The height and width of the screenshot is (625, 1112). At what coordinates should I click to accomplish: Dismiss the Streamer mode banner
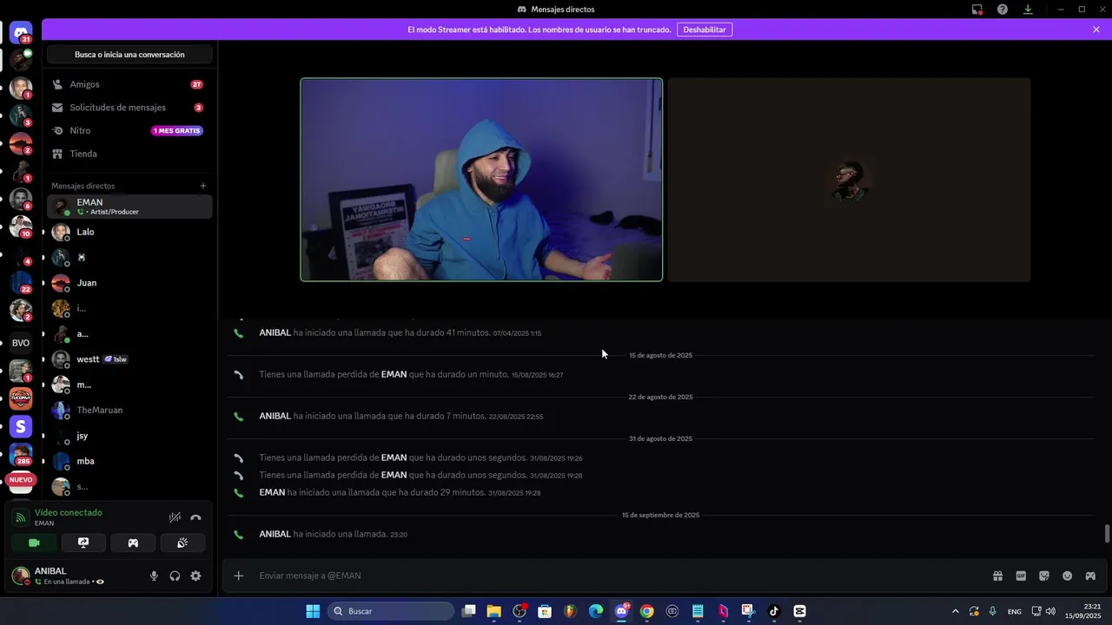tap(1096, 30)
